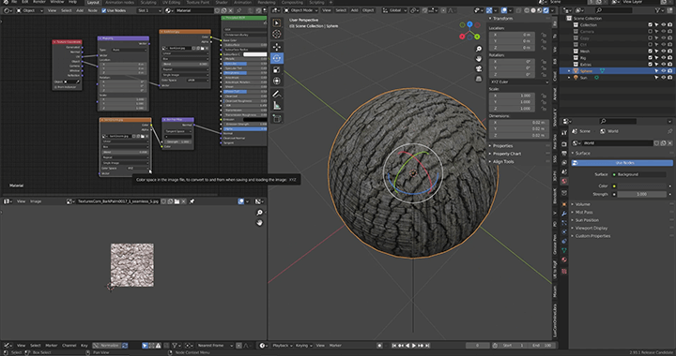Toggle exclude checkbox for Mesh collection

[x=650, y=52]
